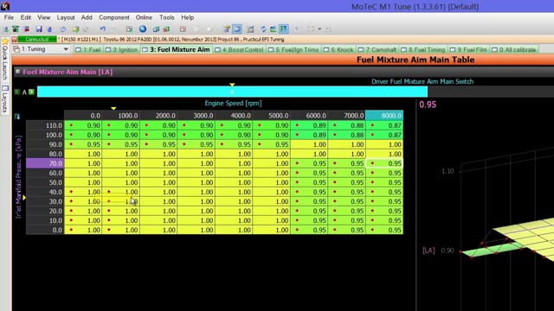Click the yellow-green package arrow icon
Screen dimensions: 554x311
coord(75,29)
